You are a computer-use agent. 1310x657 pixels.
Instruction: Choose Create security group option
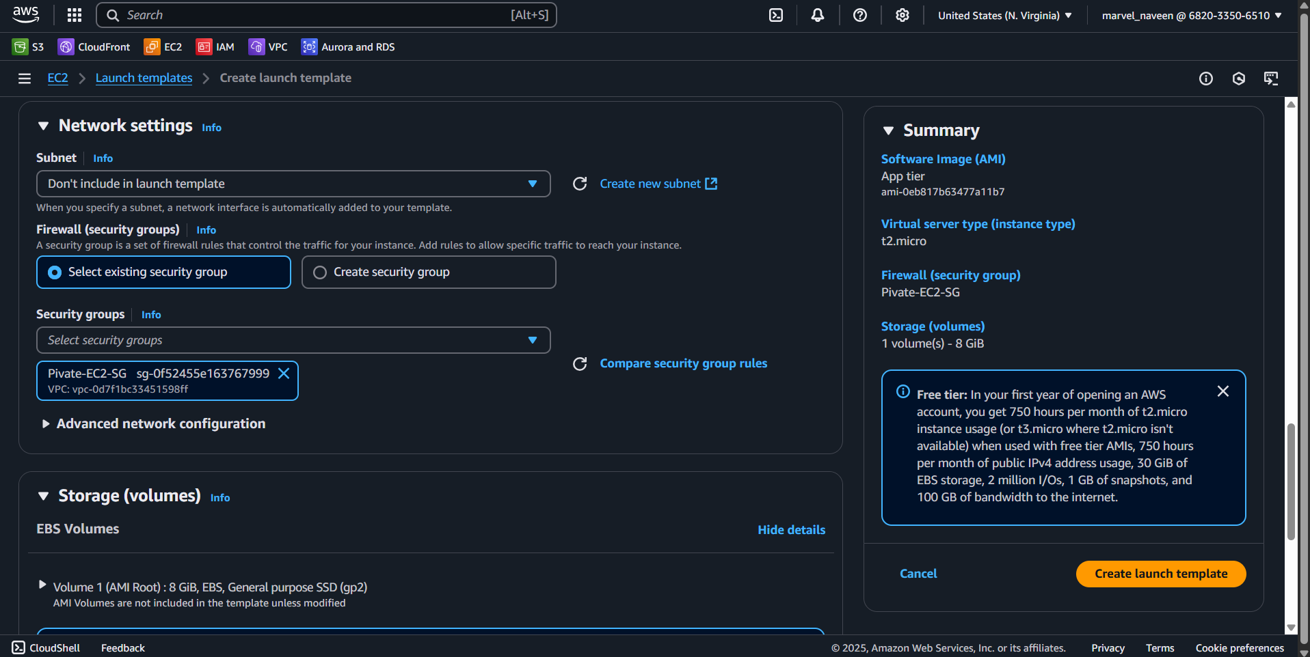429,272
